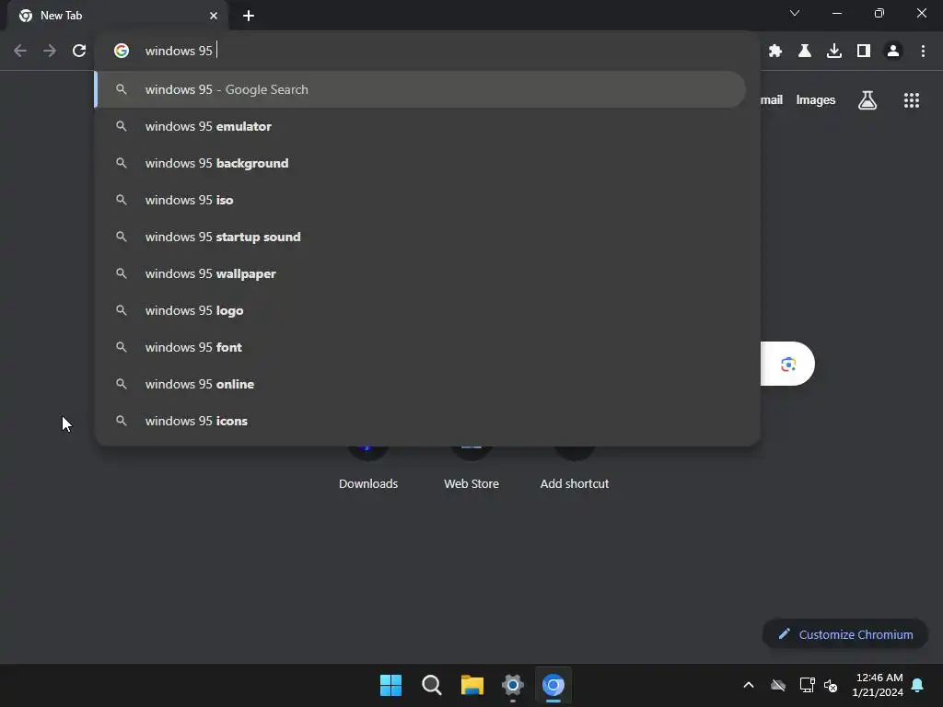Click the cloud sync off tray icon

pos(778,685)
